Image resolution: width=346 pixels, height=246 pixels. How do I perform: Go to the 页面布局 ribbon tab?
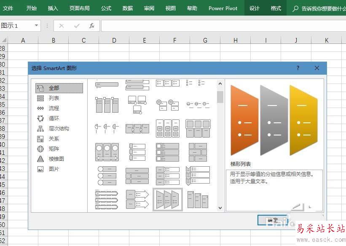tap(79, 8)
